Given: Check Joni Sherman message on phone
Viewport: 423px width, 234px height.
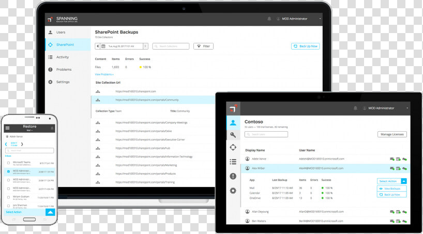Looking at the screenshot, I should (8, 206).
